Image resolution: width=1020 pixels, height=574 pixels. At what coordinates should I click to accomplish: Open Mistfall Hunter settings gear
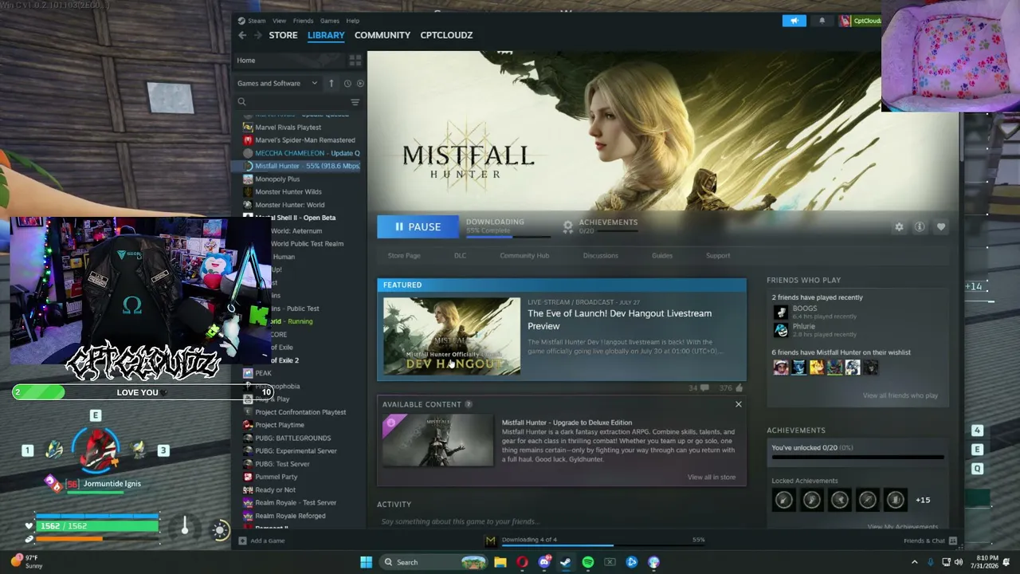tap(899, 227)
